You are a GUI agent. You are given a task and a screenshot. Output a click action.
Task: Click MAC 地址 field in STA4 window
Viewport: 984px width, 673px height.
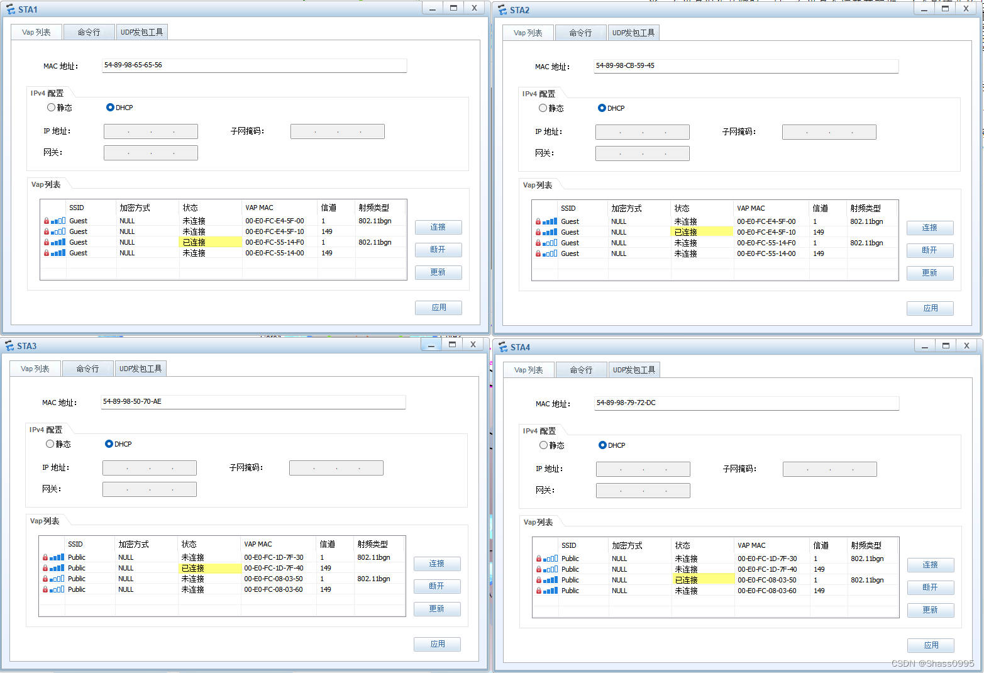click(x=747, y=403)
